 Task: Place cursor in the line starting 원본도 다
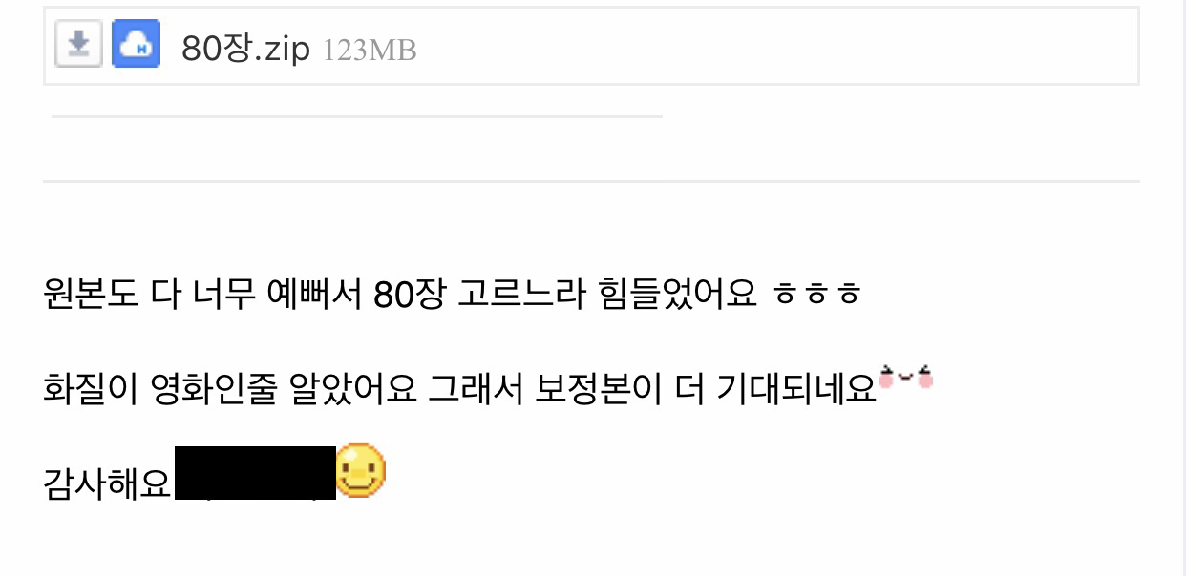tap(453, 295)
